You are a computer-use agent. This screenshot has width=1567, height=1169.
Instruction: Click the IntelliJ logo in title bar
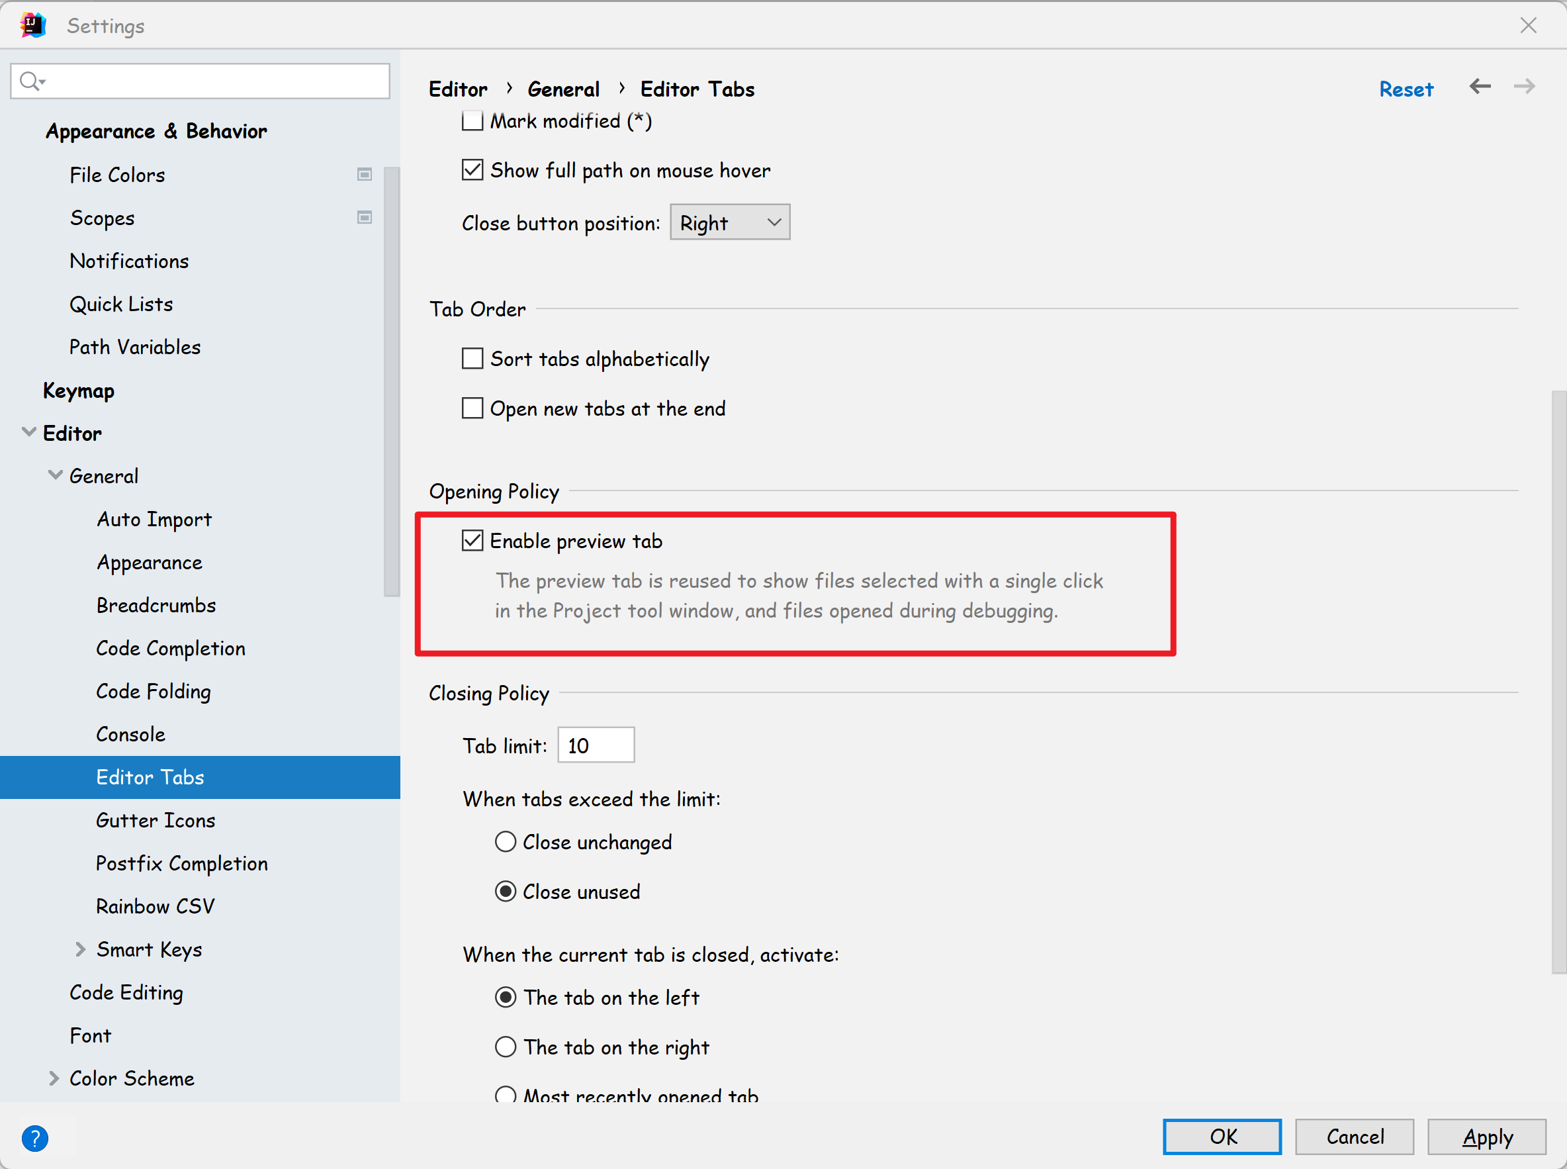coord(32,25)
